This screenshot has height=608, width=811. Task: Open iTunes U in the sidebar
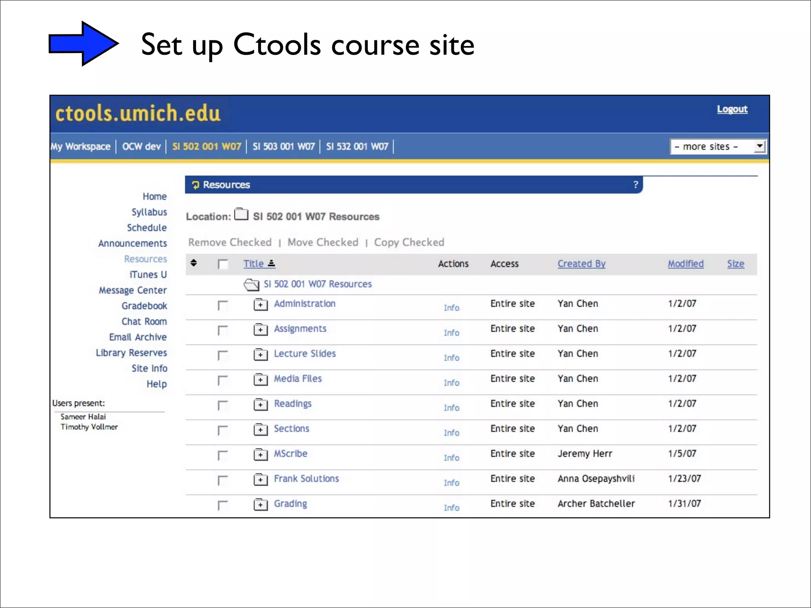148,274
